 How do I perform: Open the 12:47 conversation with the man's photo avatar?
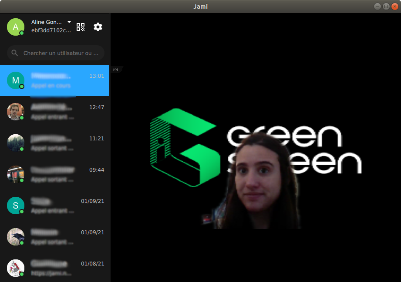click(x=54, y=112)
